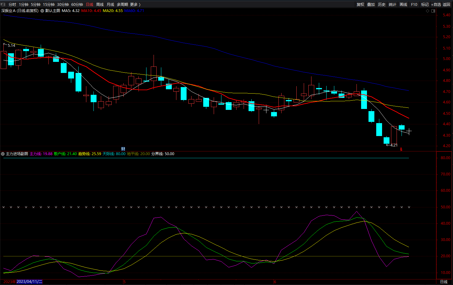Screen dimensions: 453x285
Task: Click the panel toggle icon at top-left corner
Action: (3, 4)
